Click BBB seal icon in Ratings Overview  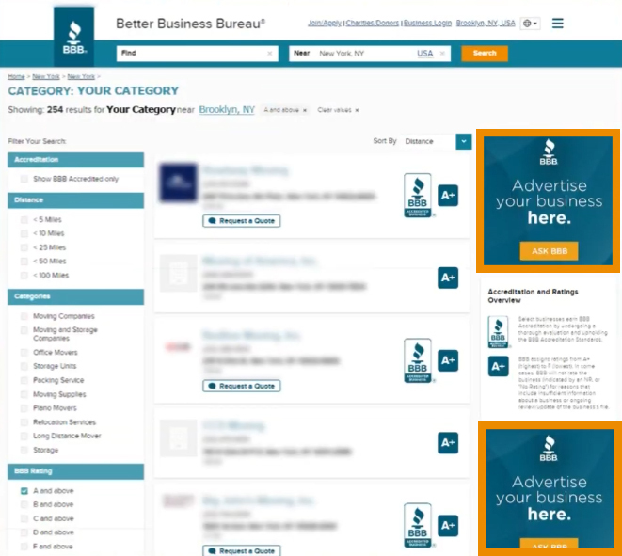click(x=498, y=332)
